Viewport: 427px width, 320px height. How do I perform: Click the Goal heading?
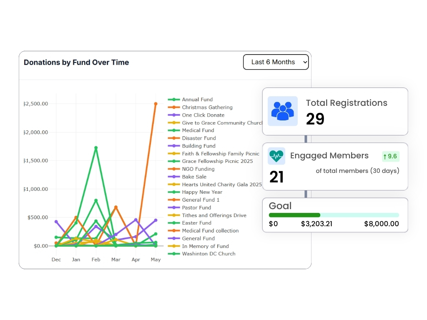point(280,206)
